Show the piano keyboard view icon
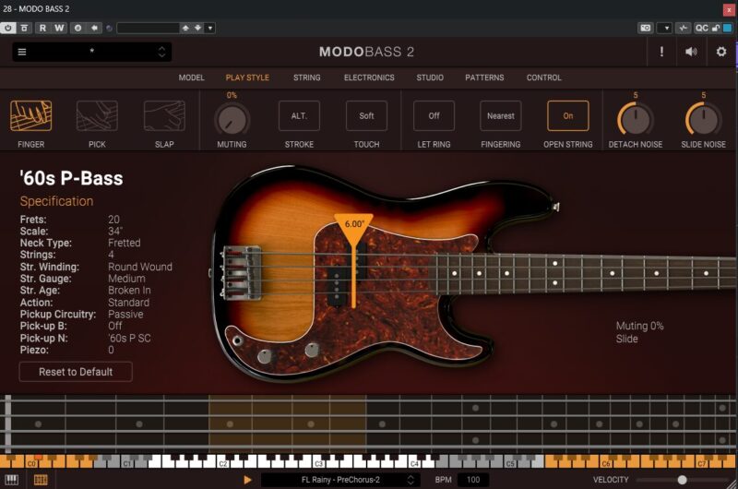Image resolution: width=738 pixels, height=489 pixels. click(x=11, y=480)
